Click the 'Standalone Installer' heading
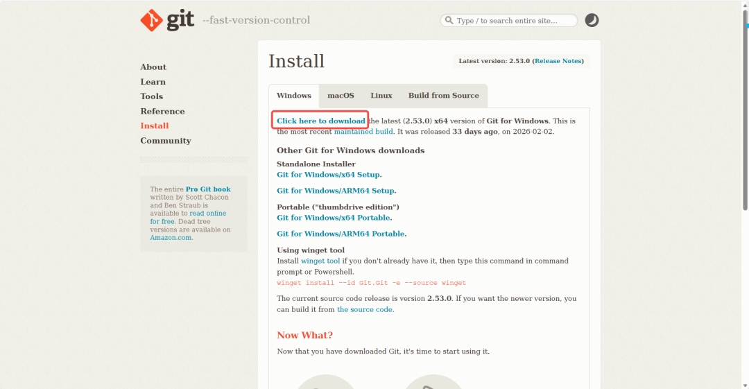This screenshot has width=749, height=389. 316,164
